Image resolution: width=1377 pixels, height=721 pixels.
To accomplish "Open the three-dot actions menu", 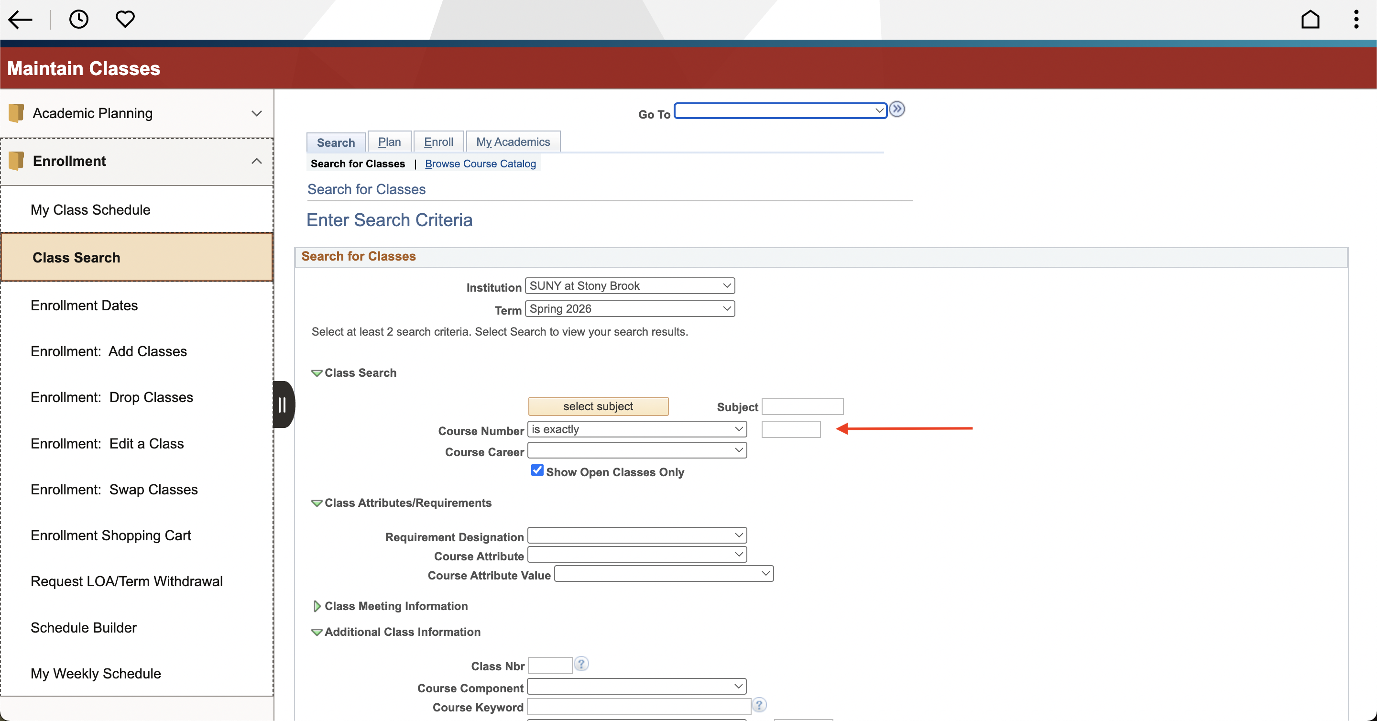I will pos(1356,20).
